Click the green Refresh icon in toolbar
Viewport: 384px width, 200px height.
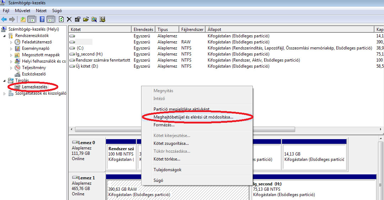point(62,19)
